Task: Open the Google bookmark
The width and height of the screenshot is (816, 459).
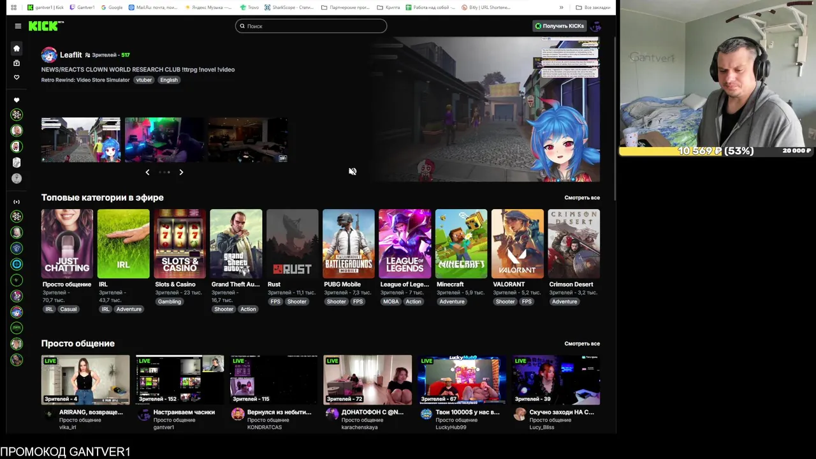Action: [112, 8]
